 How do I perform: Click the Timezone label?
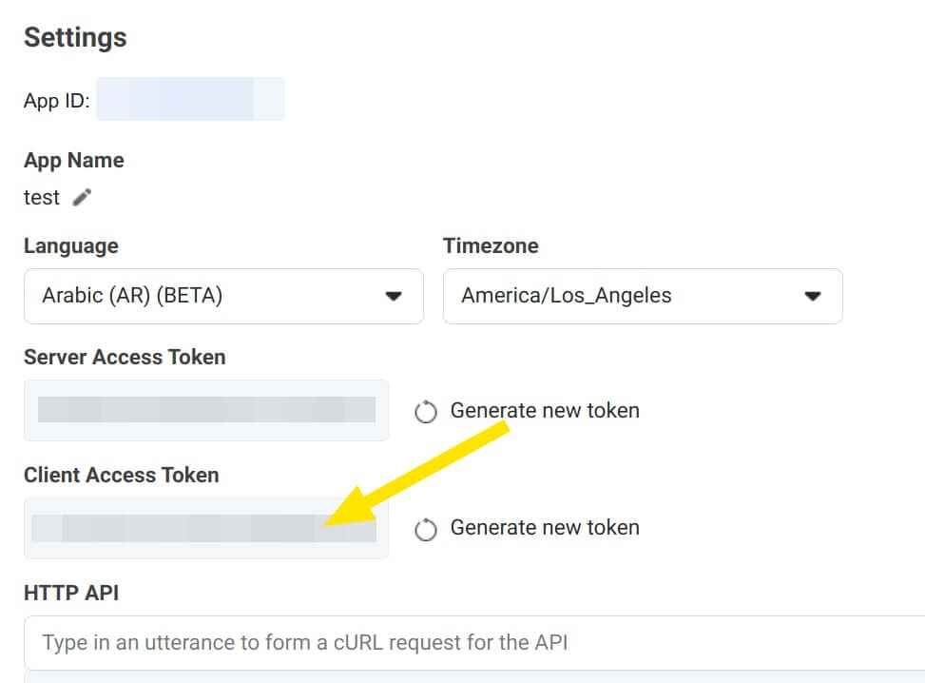click(x=491, y=245)
